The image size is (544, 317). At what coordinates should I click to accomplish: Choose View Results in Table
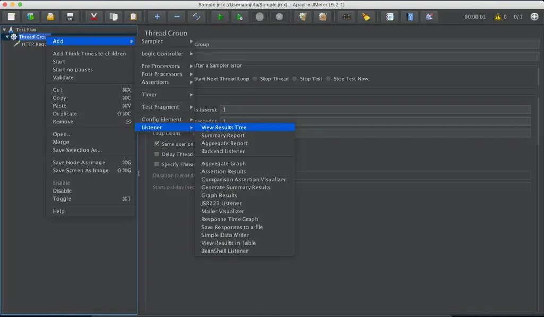point(245,243)
